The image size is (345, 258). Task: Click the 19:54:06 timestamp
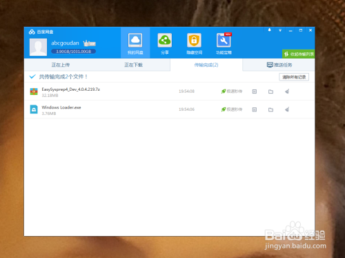(186, 109)
